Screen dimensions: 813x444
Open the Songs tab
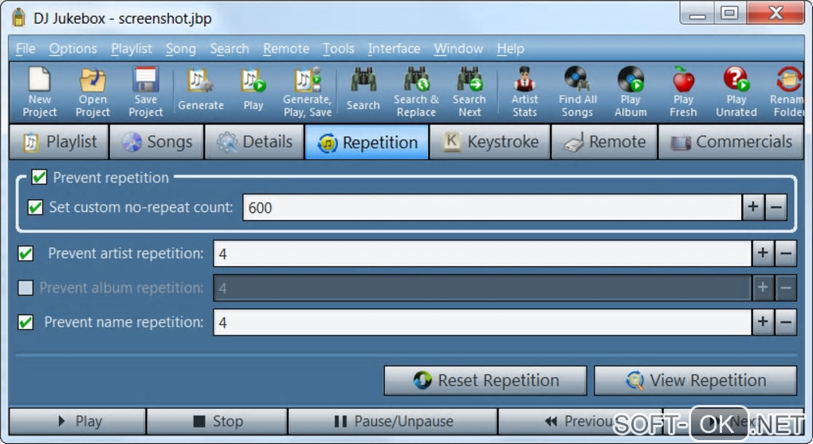pos(157,142)
